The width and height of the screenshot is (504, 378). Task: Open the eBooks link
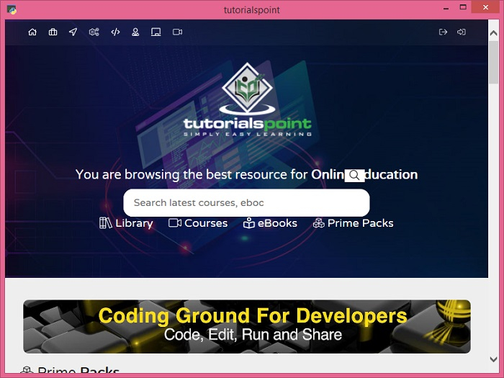270,222
